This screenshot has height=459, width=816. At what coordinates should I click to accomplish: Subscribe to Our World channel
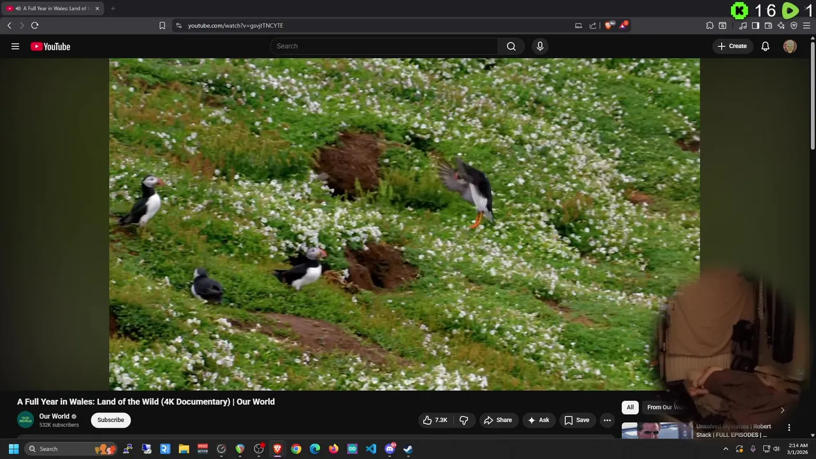(x=111, y=420)
